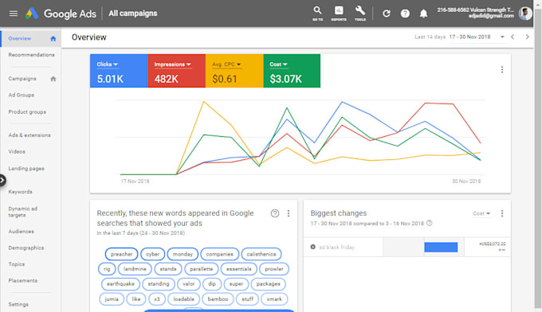The height and width of the screenshot is (312, 542).
Task: Open the Clicks metric dropdown
Action: pos(108,64)
